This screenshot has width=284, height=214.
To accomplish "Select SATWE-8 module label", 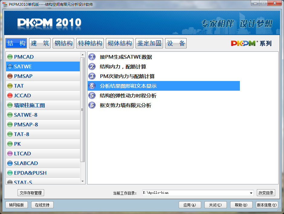I will click(x=26, y=115).
